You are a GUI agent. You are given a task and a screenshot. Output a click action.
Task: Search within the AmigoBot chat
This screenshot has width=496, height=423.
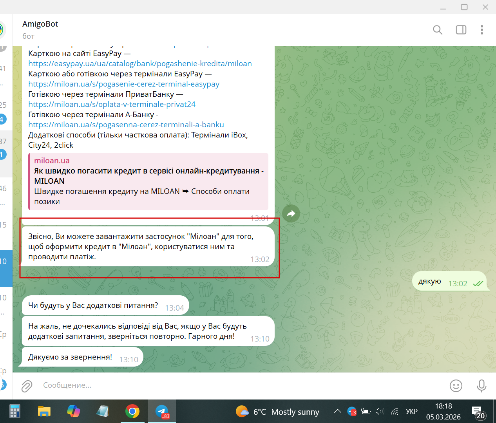(438, 30)
